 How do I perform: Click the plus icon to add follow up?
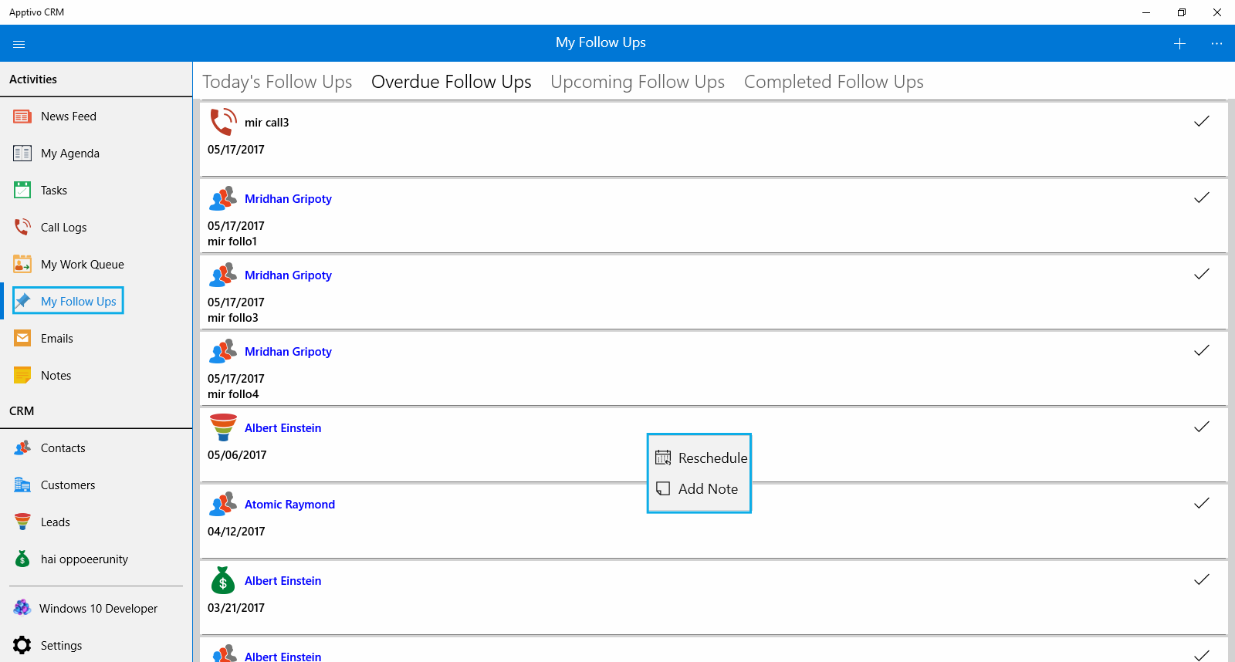[1179, 44]
